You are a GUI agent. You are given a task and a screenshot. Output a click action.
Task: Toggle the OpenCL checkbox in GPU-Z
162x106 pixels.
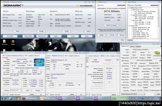point(131,90)
